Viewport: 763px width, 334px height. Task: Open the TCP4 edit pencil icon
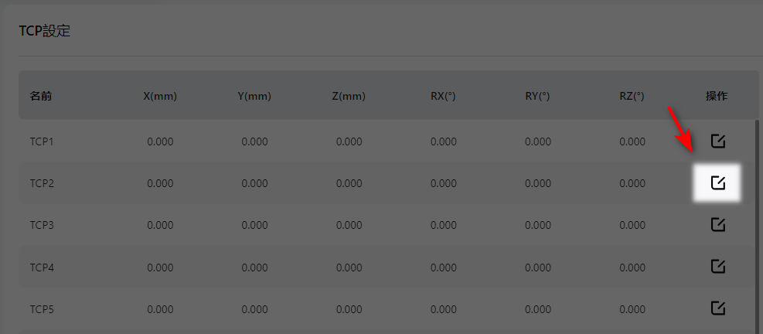717,267
